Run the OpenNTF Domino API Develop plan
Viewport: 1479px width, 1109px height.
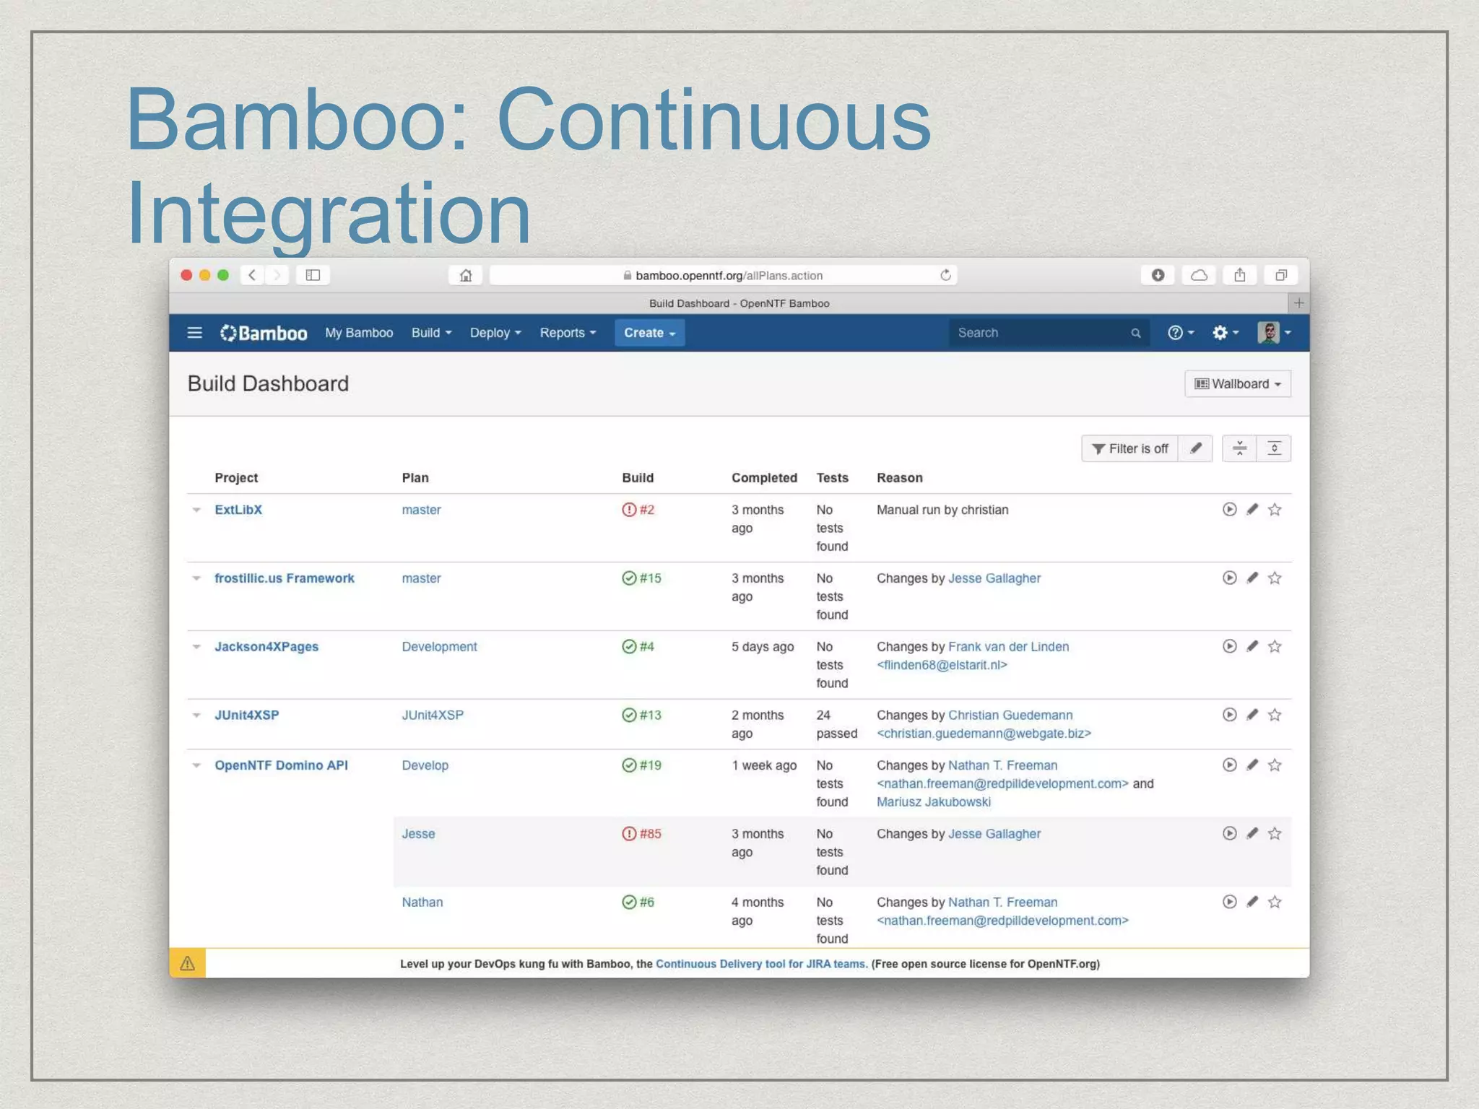(1229, 765)
